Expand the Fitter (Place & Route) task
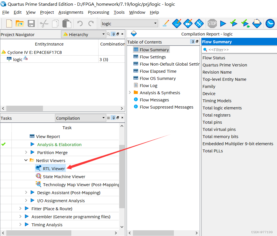 pos(20,208)
